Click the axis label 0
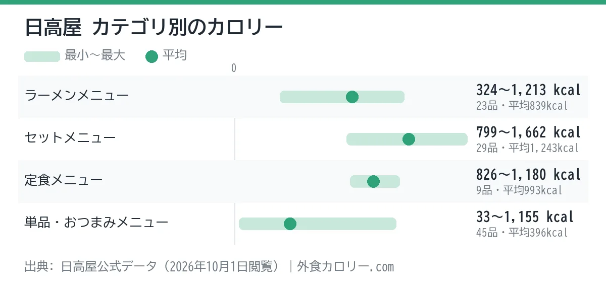This screenshot has width=606, height=288. [234, 68]
